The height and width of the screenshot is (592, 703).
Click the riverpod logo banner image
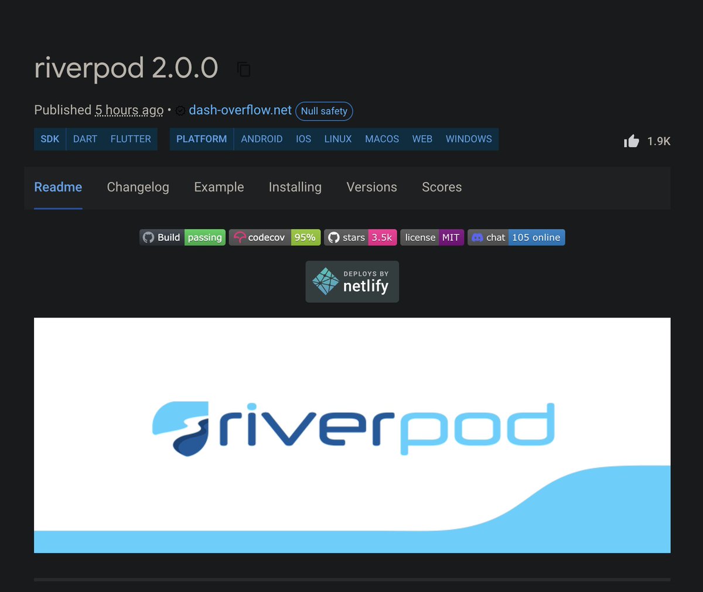[352, 435]
